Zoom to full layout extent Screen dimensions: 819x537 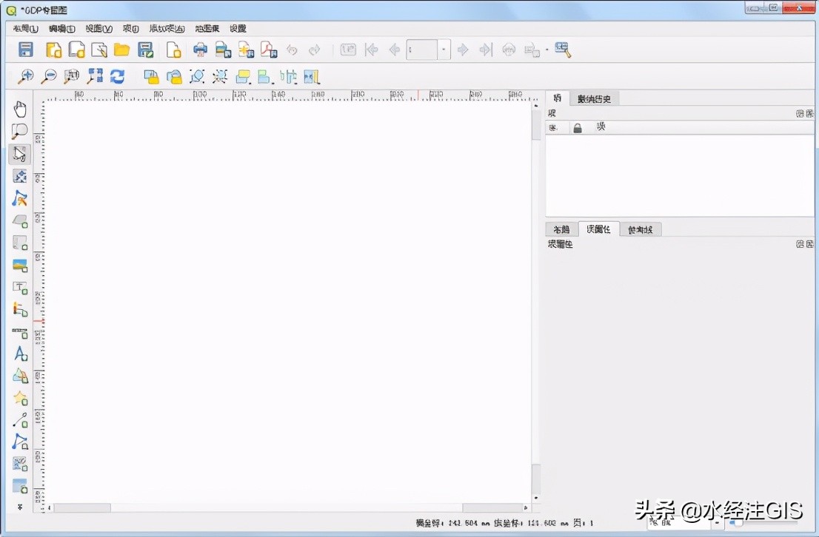pyautogui.click(x=95, y=77)
